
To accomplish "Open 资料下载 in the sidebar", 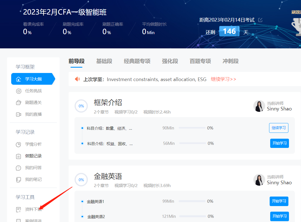I will click(x=33, y=209).
